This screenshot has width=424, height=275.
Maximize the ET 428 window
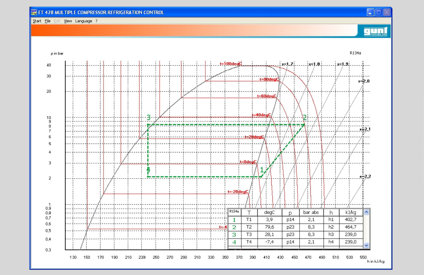pos(379,12)
